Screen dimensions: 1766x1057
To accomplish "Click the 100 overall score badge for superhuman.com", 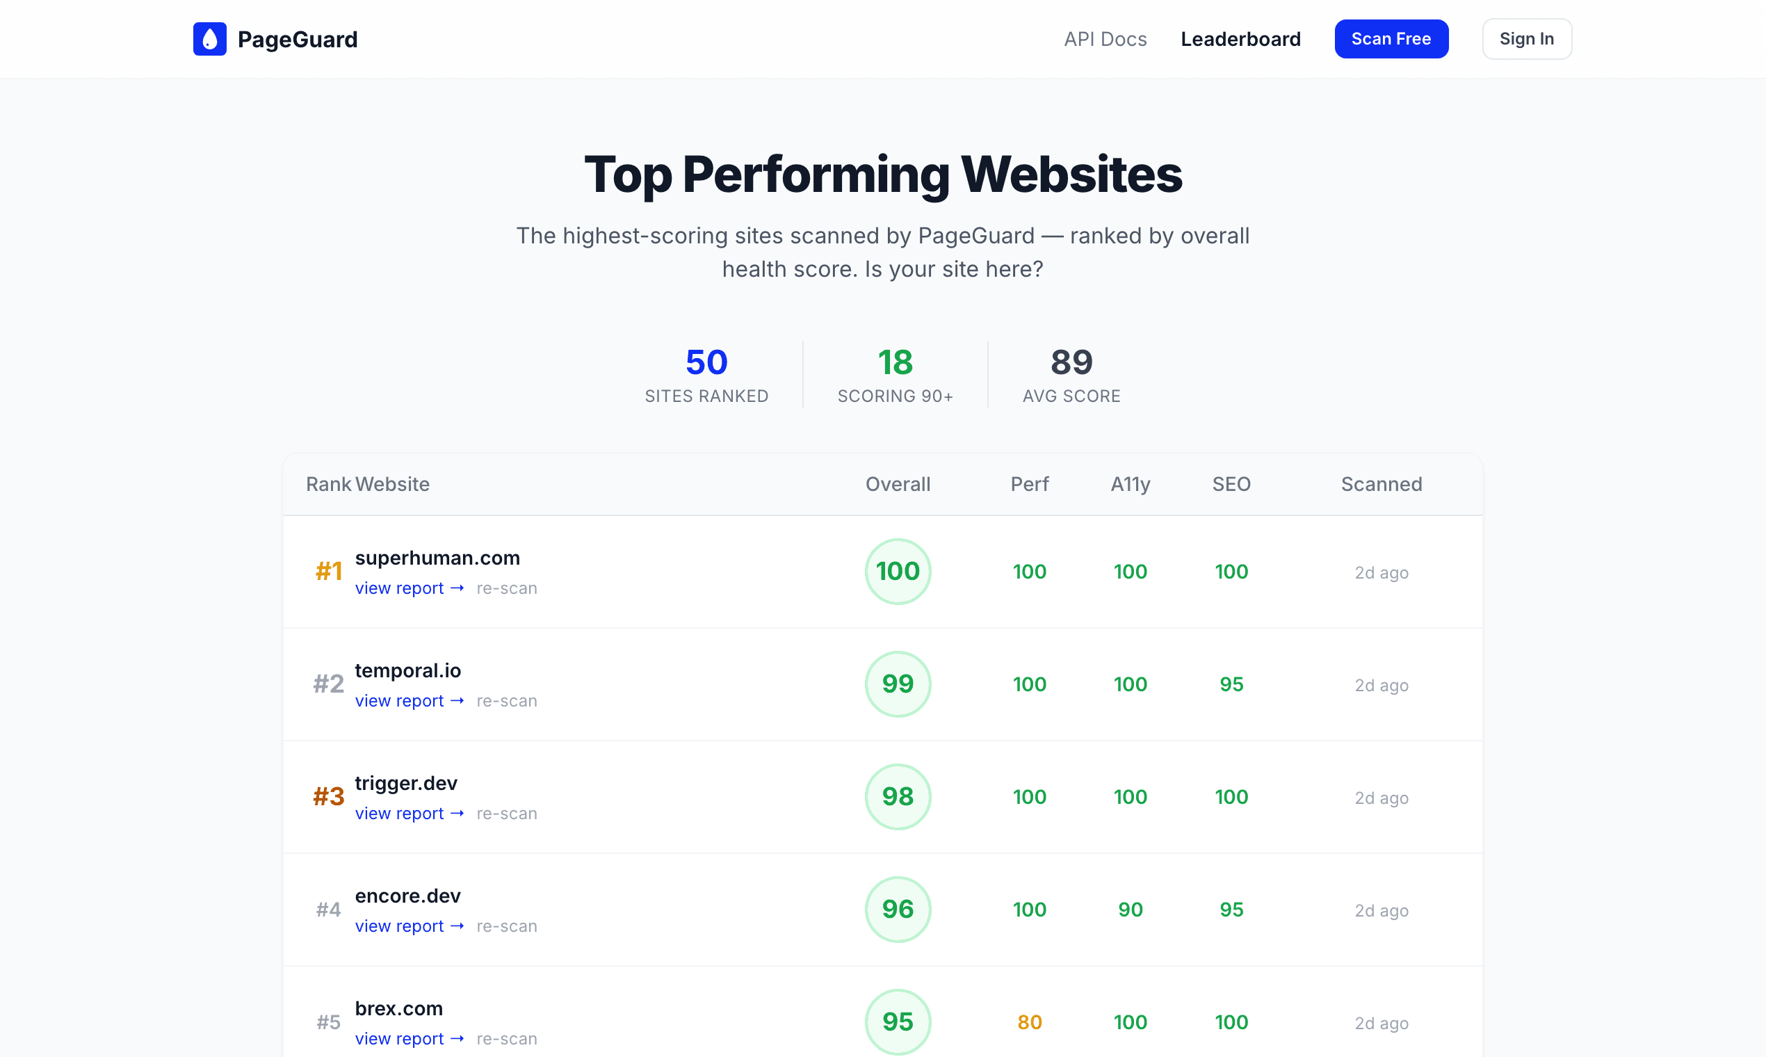I will [x=898, y=570].
